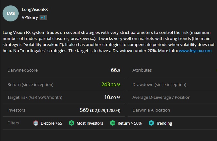
Task: Click the Trending hashtag icon
Action: (x=151, y=123)
